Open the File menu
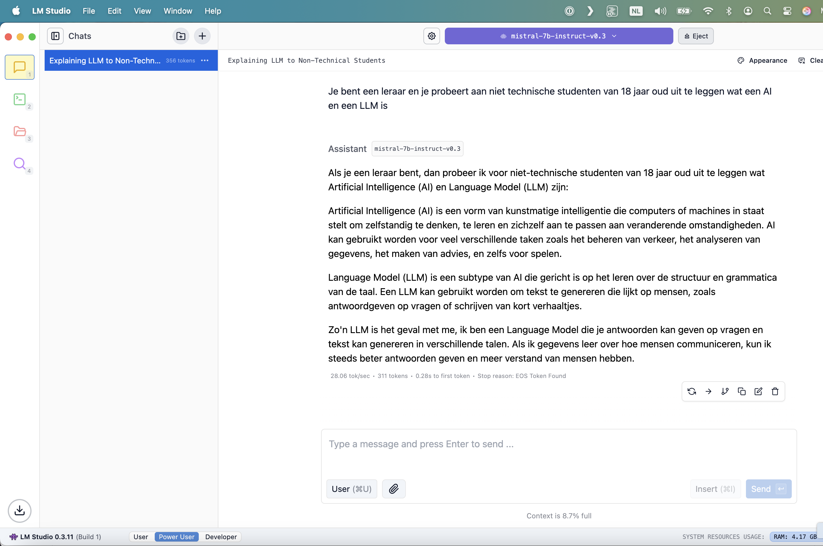 (x=89, y=11)
